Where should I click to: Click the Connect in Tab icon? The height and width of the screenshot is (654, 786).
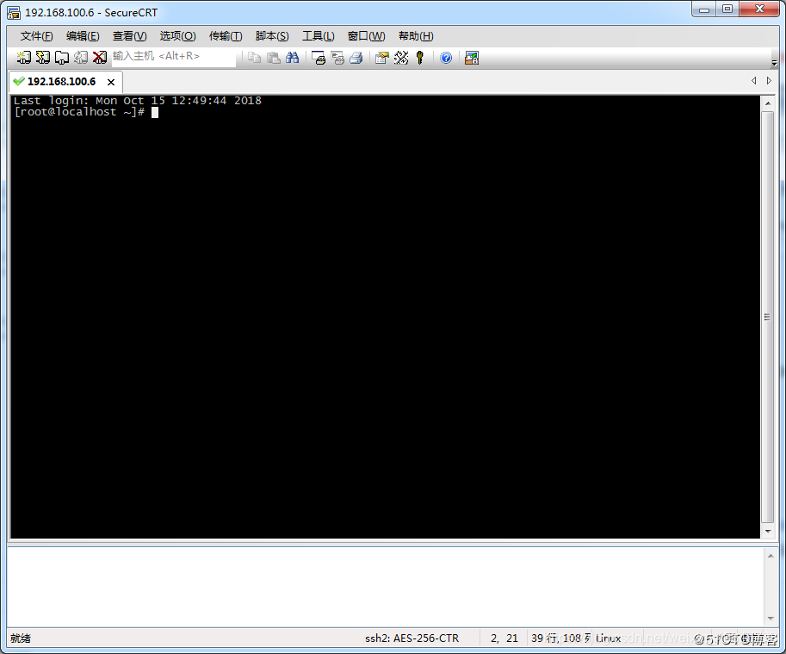(x=62, y=58)
